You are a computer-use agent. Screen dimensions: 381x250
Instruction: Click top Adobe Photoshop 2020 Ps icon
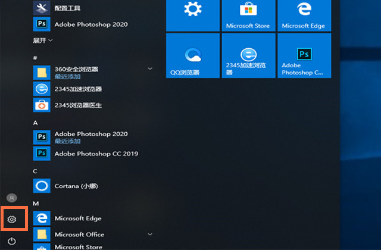42,24
